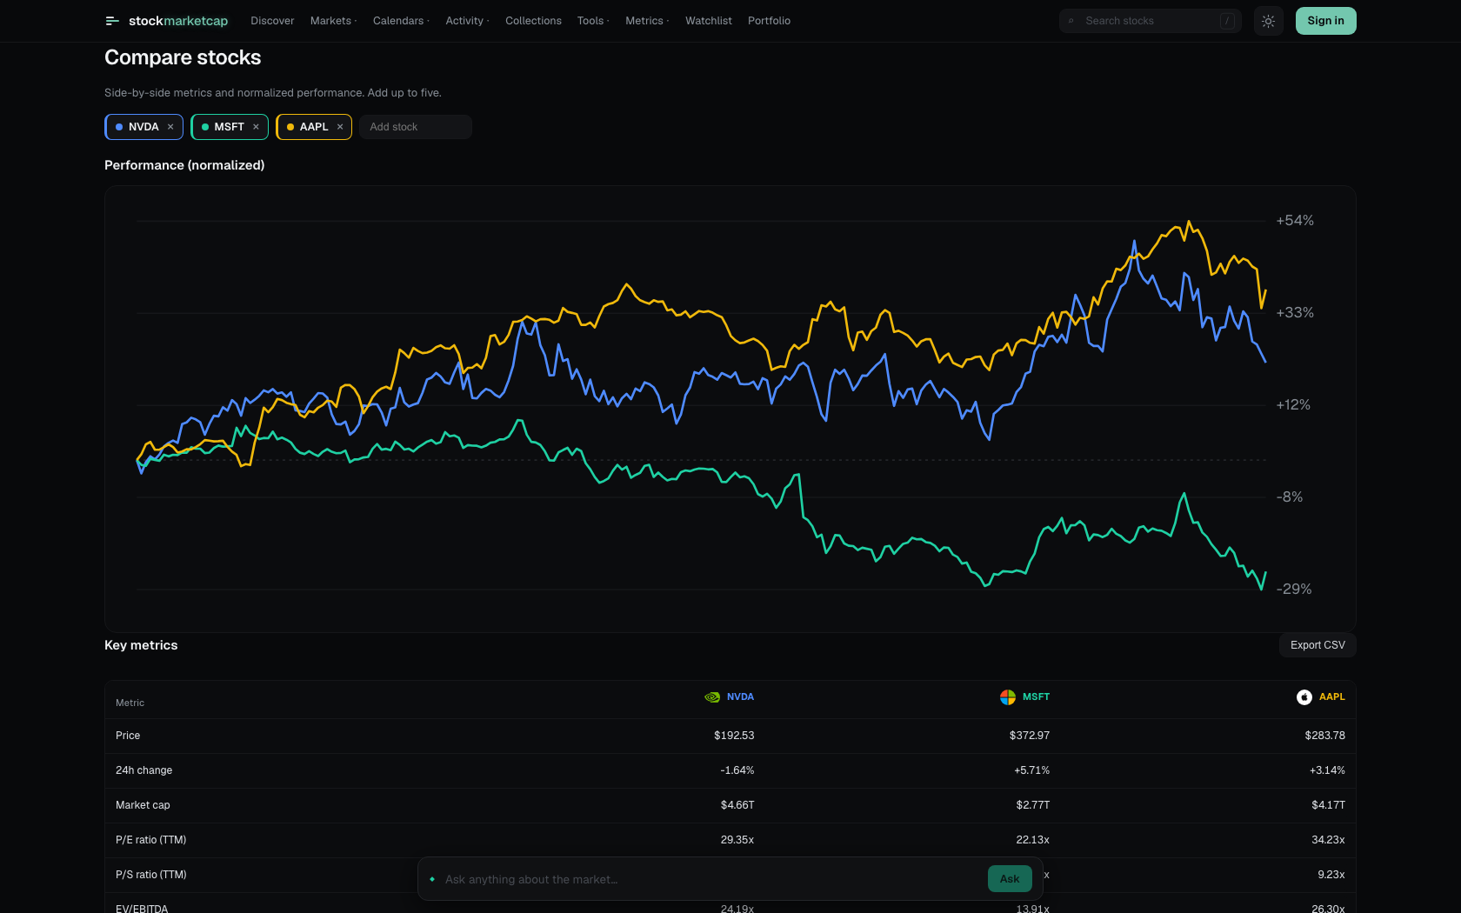This screenshot has width=1461, height=913.
Task: Open the Metrics dropdown menu
Action: [647, 21]
